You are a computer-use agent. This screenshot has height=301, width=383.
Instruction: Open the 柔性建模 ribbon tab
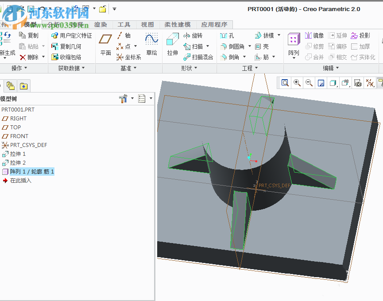click(x=177, y=25)
